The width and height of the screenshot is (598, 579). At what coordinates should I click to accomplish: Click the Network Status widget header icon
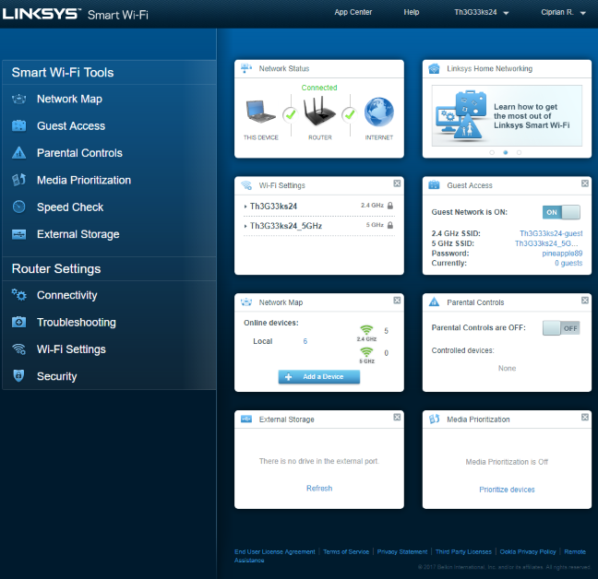[x=246, y=68]
